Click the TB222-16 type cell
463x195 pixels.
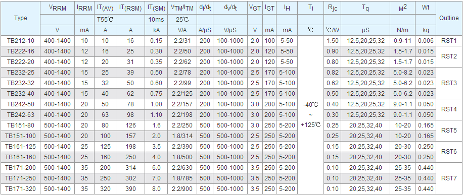coord(20,51)
